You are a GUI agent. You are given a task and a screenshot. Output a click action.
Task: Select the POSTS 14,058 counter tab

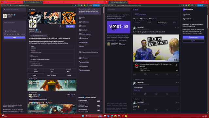(x=36, y=71)
